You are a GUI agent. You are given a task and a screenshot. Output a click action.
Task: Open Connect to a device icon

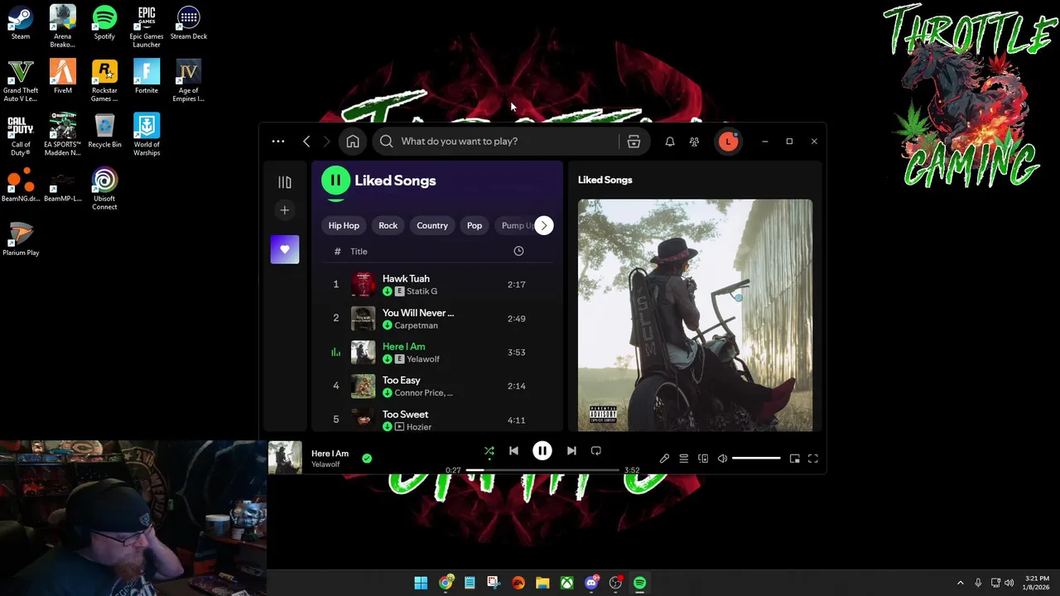tap(703, 459)
